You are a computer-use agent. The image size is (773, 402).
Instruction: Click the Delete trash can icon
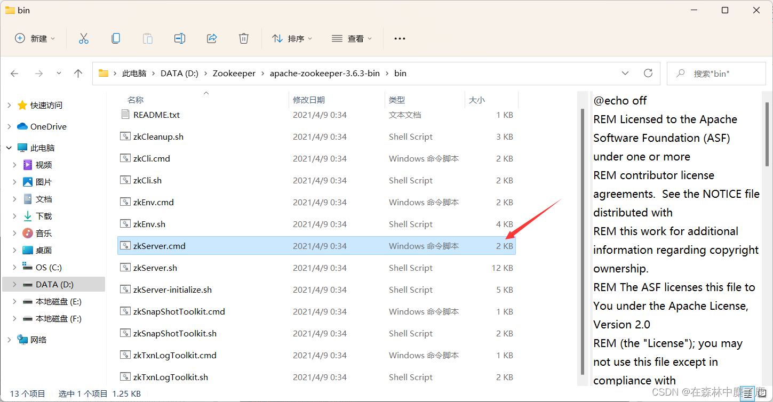click(244, 38)
